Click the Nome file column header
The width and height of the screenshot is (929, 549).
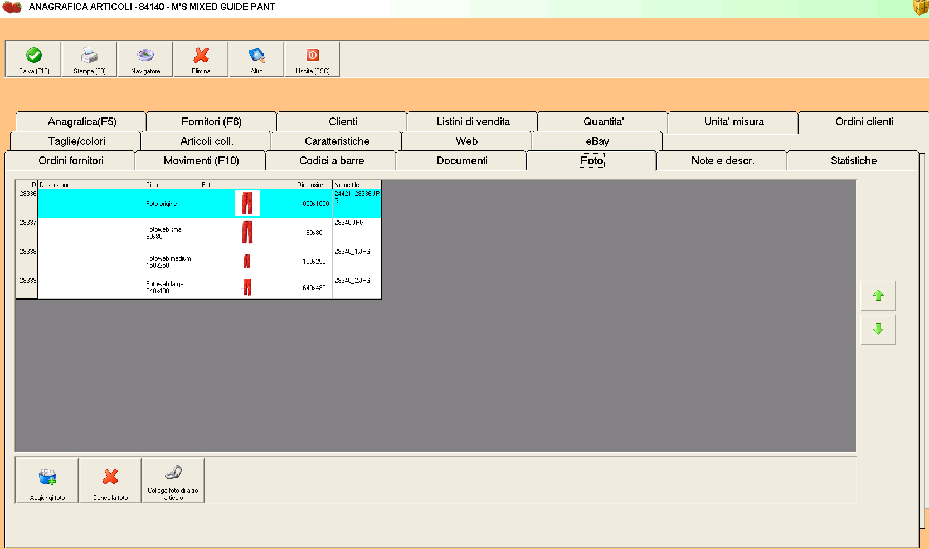click(357, 184)
